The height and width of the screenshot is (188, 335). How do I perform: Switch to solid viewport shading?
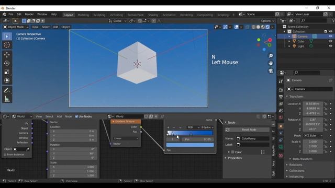(x=258, y=27)
